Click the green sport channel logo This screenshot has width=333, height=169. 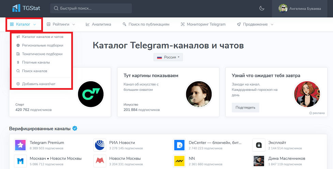point(91,94)
